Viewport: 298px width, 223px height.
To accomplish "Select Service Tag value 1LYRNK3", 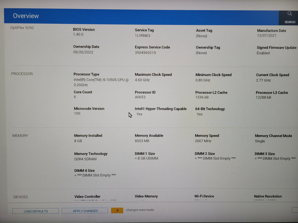I will pyautogui.click(x=142, y=35).
